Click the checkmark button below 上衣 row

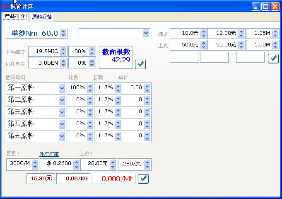pyautogui.click(x=273, y=58)
